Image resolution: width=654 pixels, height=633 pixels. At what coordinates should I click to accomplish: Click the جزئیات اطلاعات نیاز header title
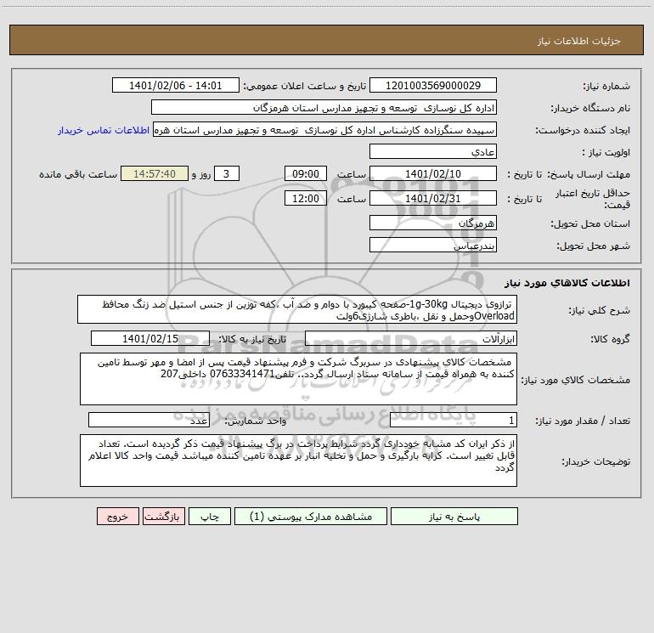point(578,41)
